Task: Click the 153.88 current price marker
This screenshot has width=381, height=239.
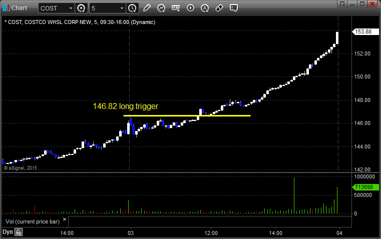Action: click(365, 31)
